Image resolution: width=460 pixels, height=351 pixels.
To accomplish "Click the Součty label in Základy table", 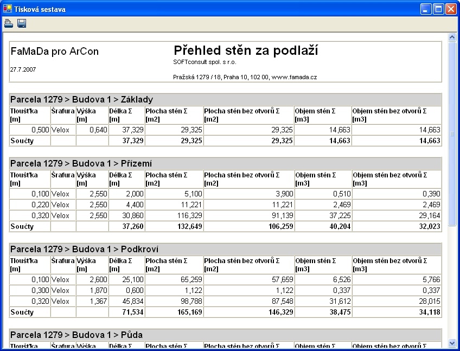I will click(22, 141).
